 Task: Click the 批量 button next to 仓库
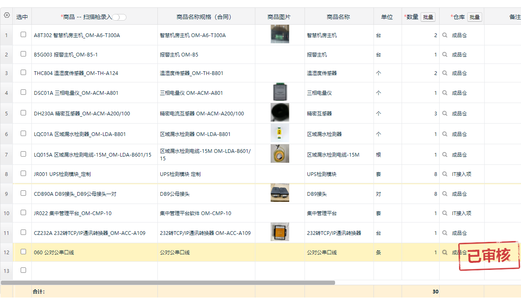(x=475, y=17)
